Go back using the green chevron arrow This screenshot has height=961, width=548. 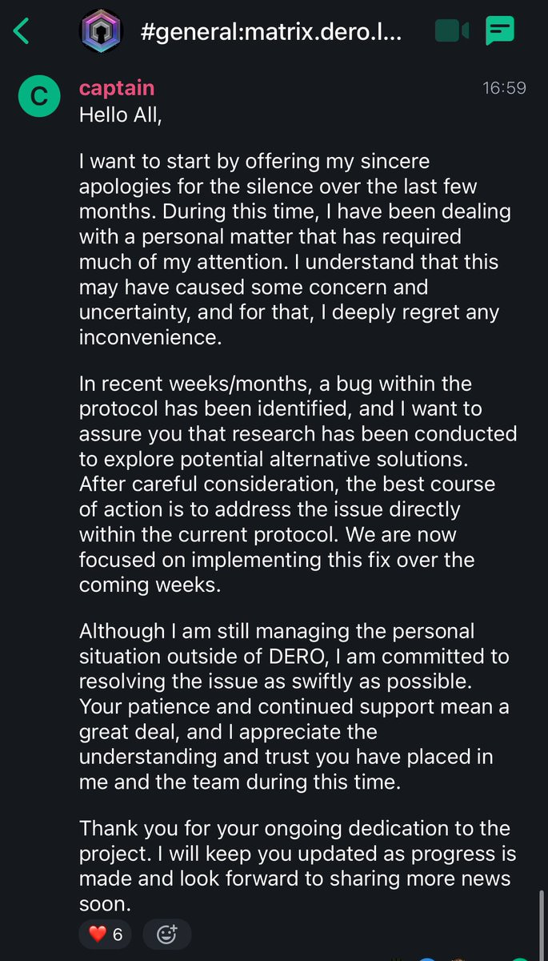coord(22,31)
